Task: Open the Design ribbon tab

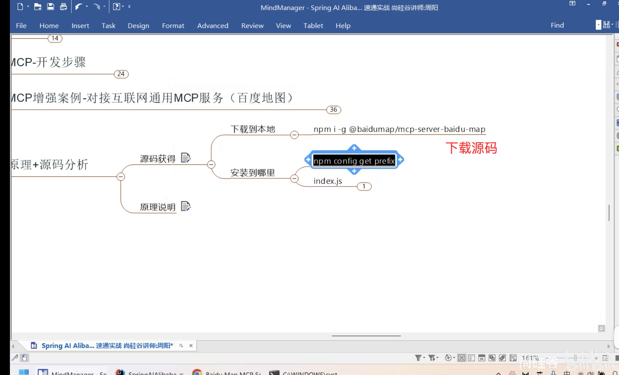Action: pyautogui.click(x=138, y=26)
